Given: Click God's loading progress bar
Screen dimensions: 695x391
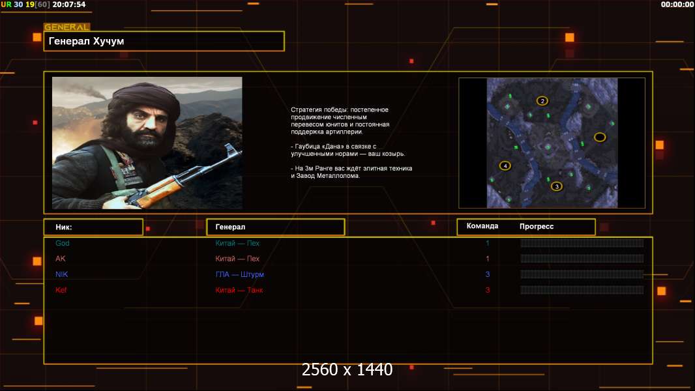Looking at the screenshot, I should tap(582, 243).
